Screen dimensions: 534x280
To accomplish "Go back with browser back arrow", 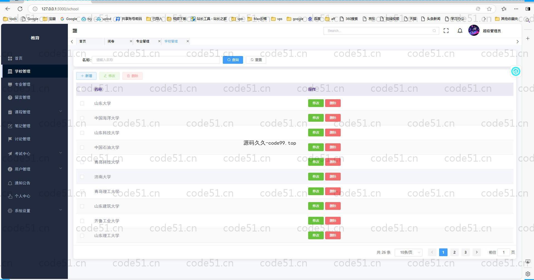I will (x=8, y=9).
